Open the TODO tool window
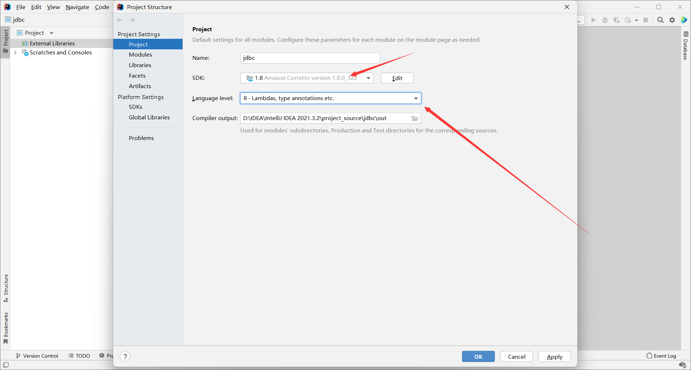This screenshot has height=370, width=691. tap(79, 356)
